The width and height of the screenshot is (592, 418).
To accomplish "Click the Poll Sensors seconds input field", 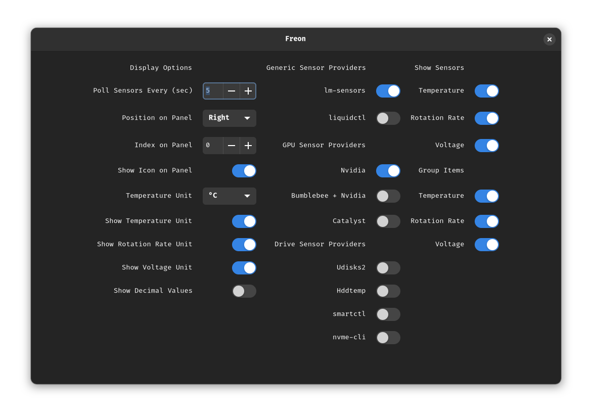I will click(x=213, y=91).
